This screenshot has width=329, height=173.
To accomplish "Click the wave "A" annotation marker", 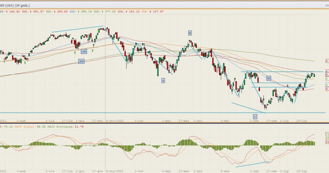I will click(163, 80).
